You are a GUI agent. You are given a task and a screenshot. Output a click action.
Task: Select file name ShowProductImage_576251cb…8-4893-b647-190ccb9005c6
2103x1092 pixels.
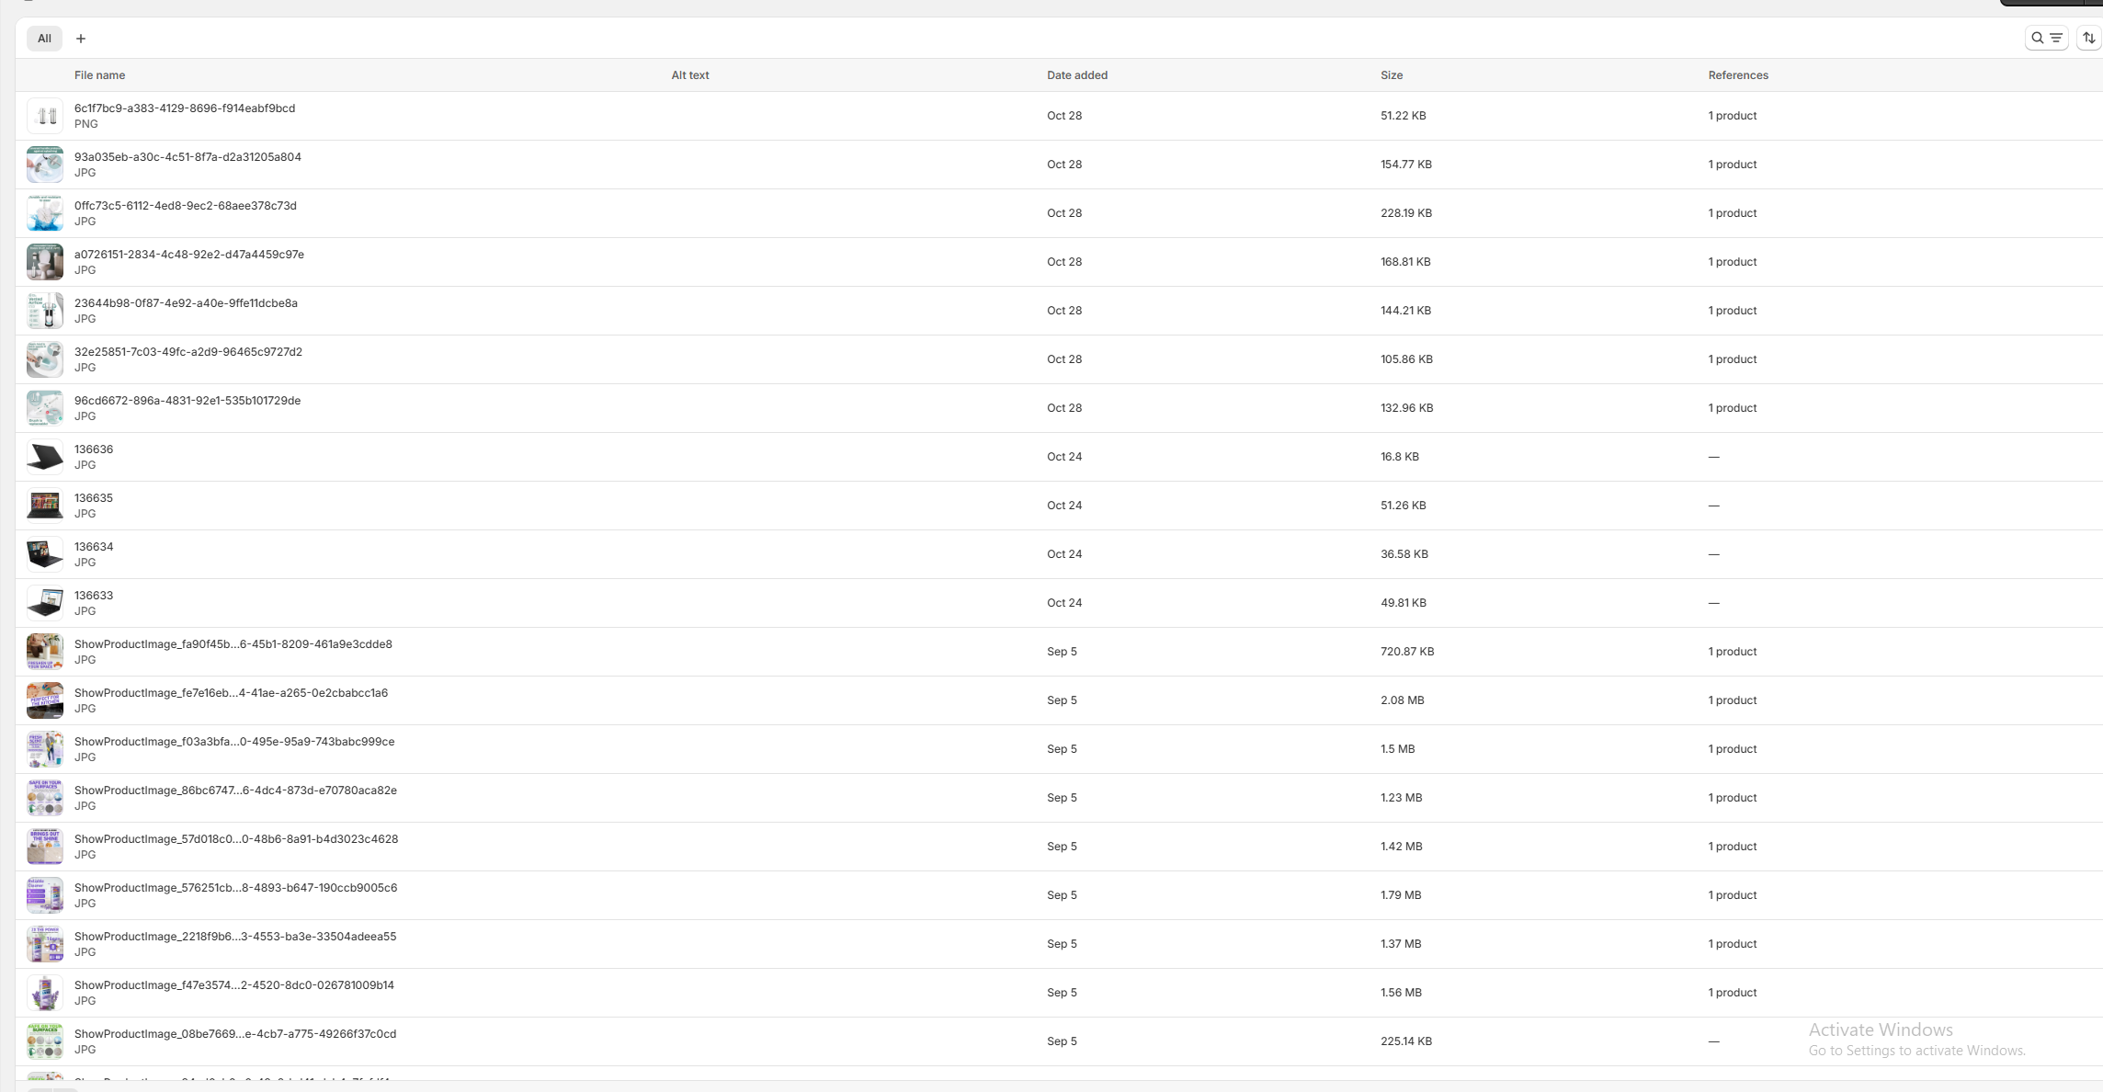[235, 888]
